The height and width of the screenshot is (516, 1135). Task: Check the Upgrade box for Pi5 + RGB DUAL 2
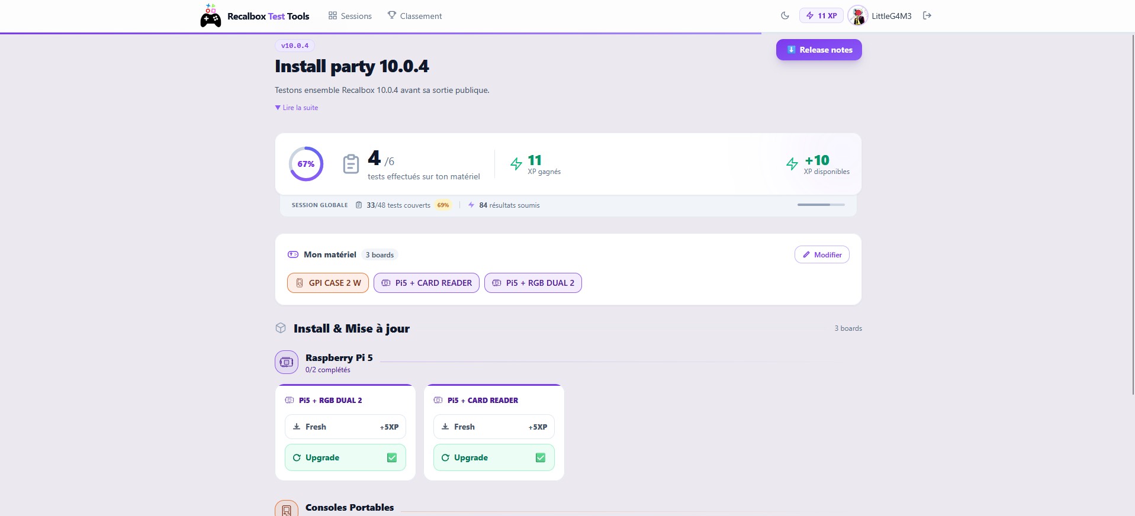point(392,457)
